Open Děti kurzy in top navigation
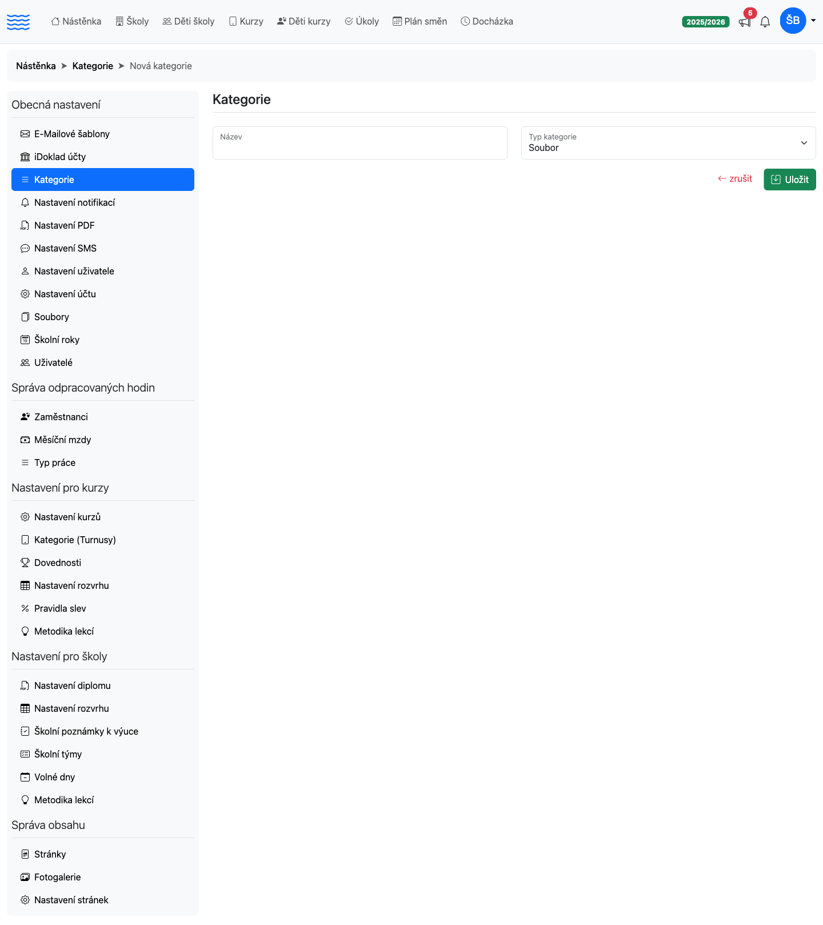 tap(303, 22)
